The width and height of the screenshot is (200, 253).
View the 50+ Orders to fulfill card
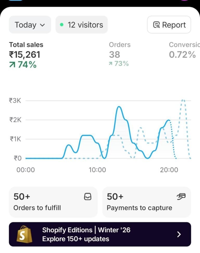point(53,202)
